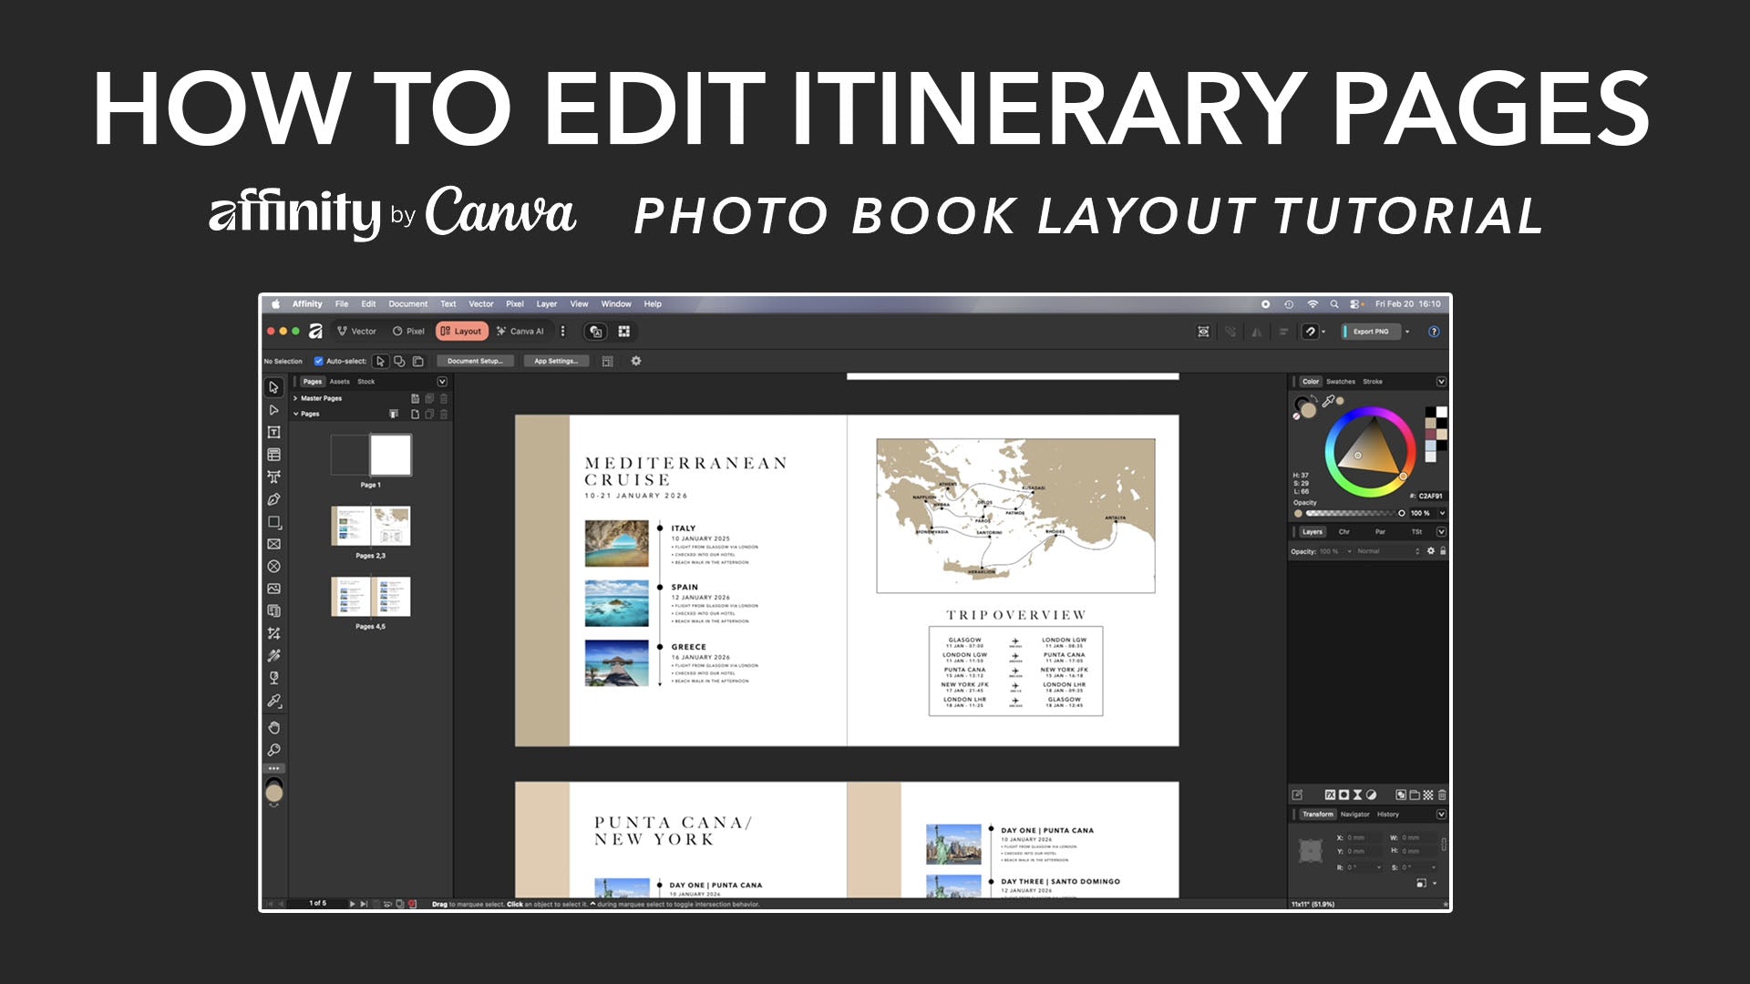Image resolution: width=1750 pixels, height=984 pixels.
Task: Click the color picker eyedropper icon
Action: coord(1329,400)
